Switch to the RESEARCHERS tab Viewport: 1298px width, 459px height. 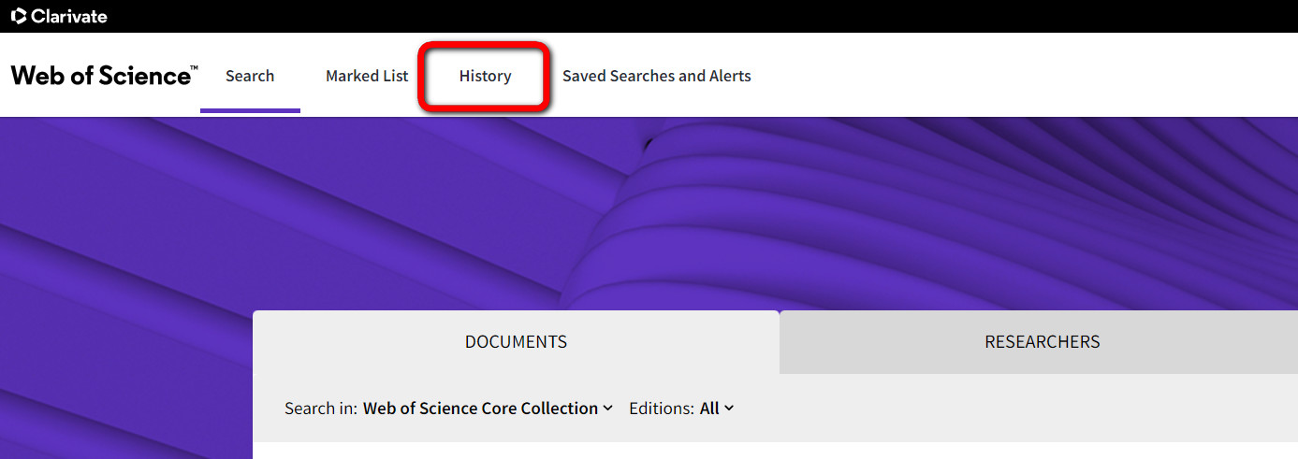(1042, 342)
